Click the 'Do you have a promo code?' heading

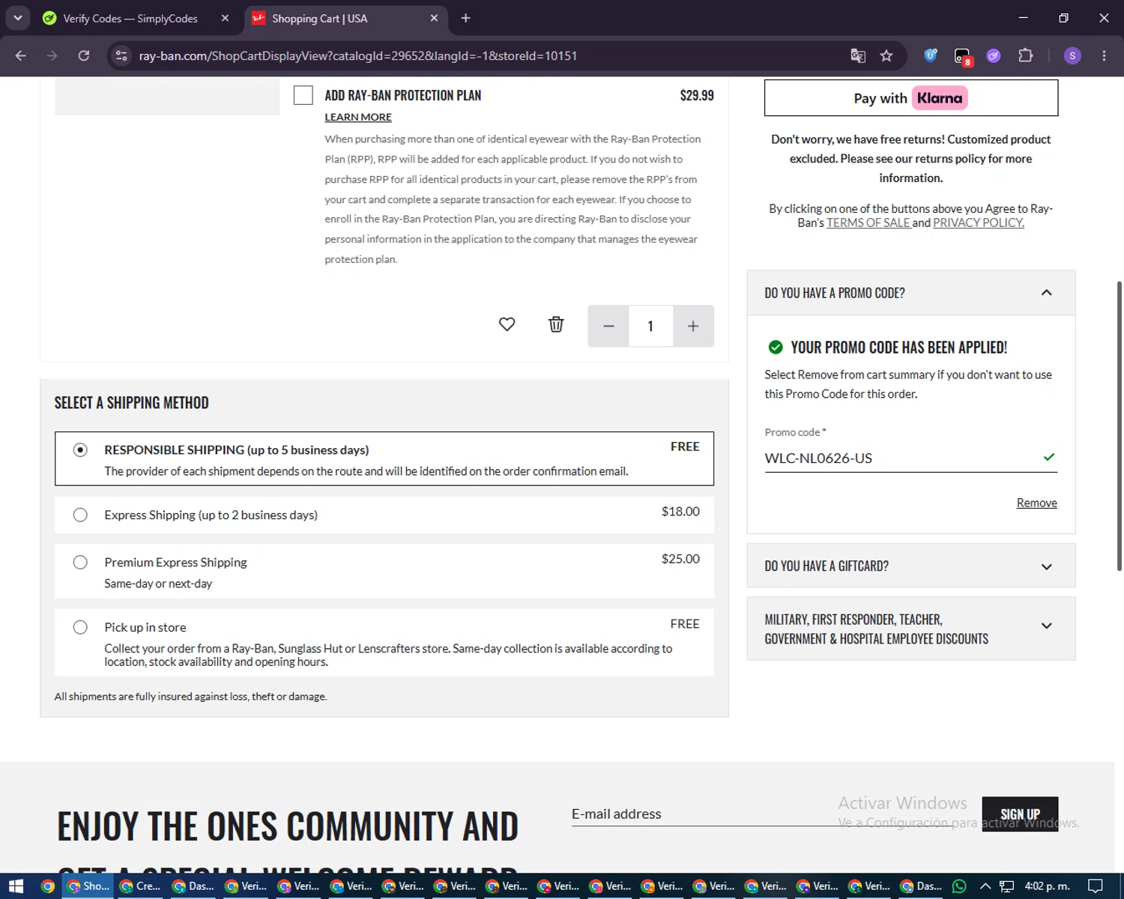835,293
